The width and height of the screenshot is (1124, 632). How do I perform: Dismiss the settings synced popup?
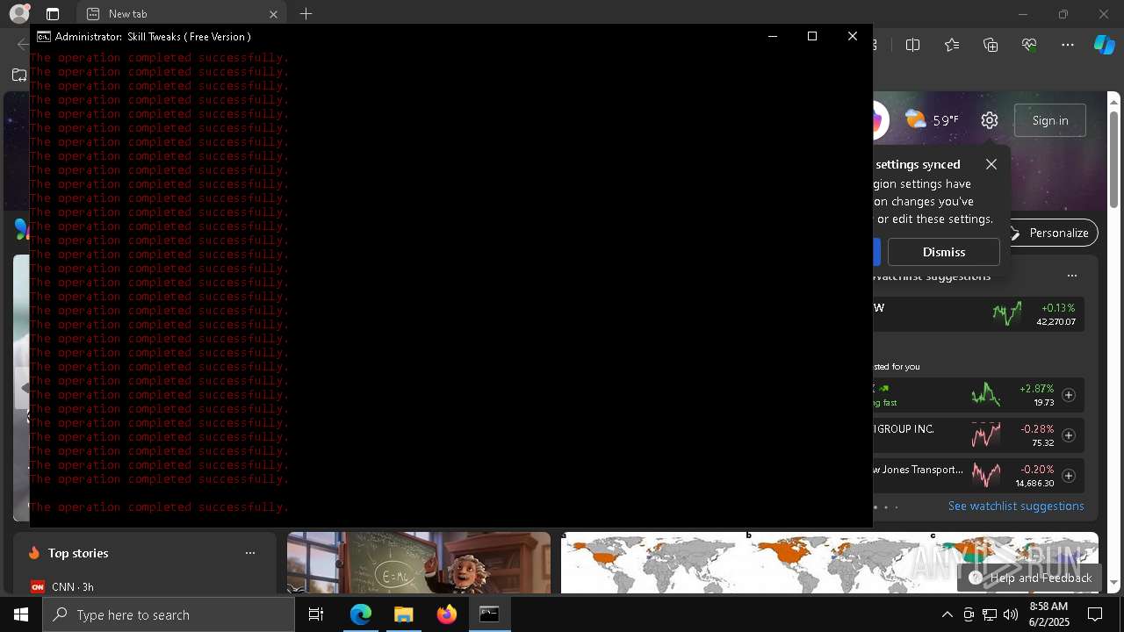pos(944,252)
